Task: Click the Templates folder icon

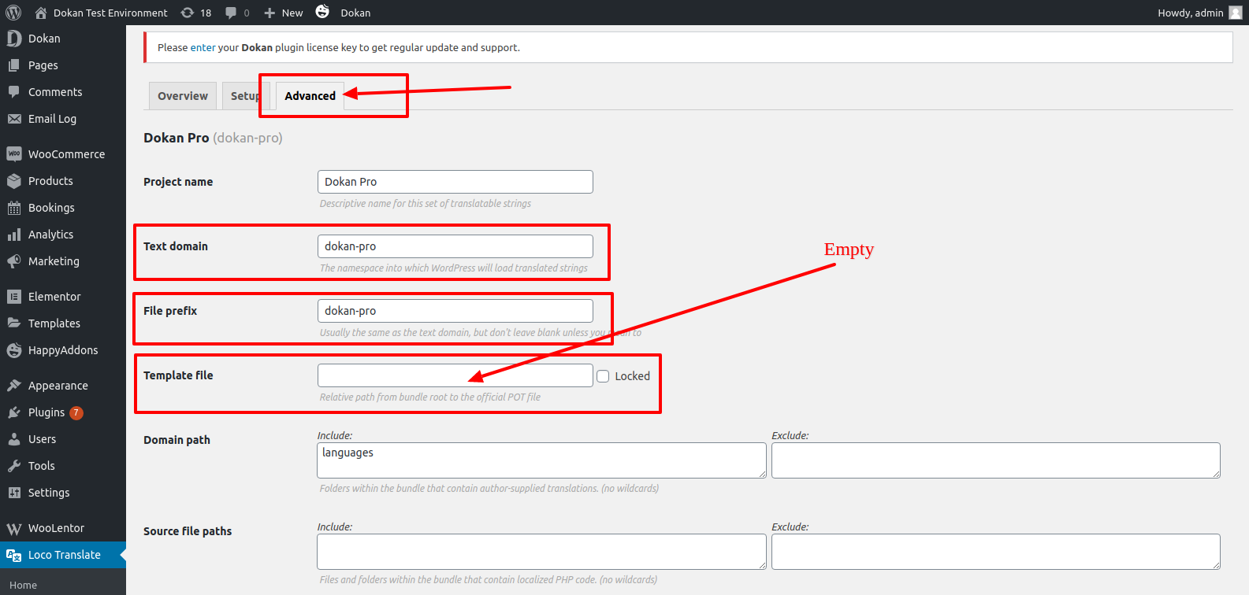Action: (x=14, y=323)
